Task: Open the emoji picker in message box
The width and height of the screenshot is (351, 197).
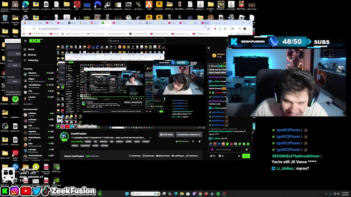Action: click(247, 150)
